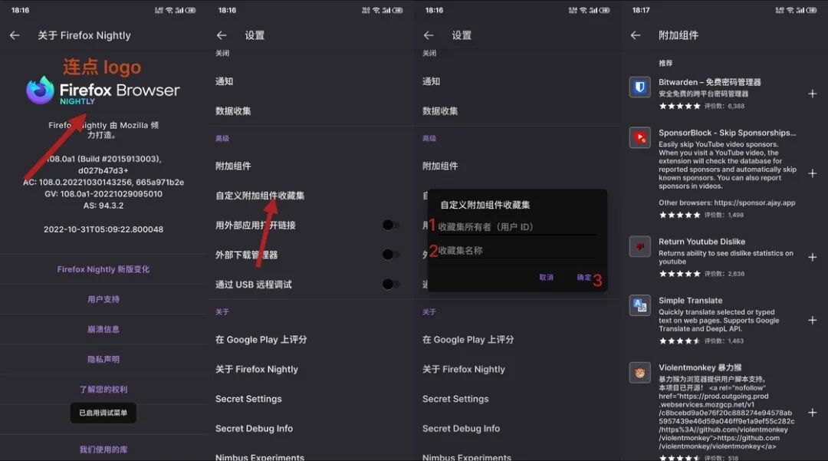Open 我们使用的库 link
The image size is (828, 461).
(103, 449)
